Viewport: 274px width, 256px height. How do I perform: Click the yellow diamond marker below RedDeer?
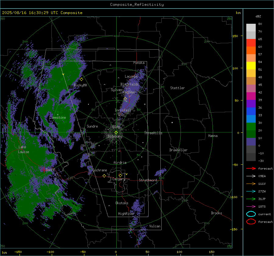click(125, 99)
